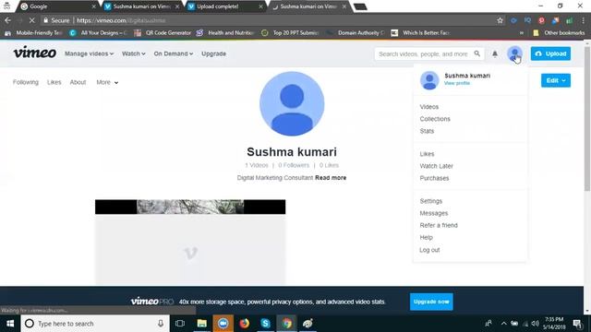Open Firefox from the taskbar
Screen dimensions: 591x332
tap(244, 324)
